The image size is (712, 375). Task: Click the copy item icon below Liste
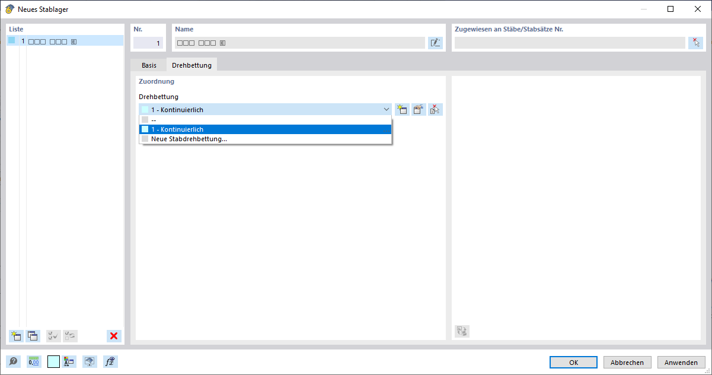click(33, 336)
